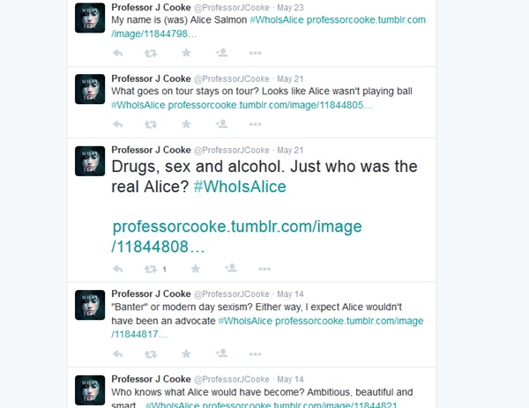Expand more options under 'What goes on tour' tweet
This screenshot has height=408, width=529.
(x=255, y=124)
